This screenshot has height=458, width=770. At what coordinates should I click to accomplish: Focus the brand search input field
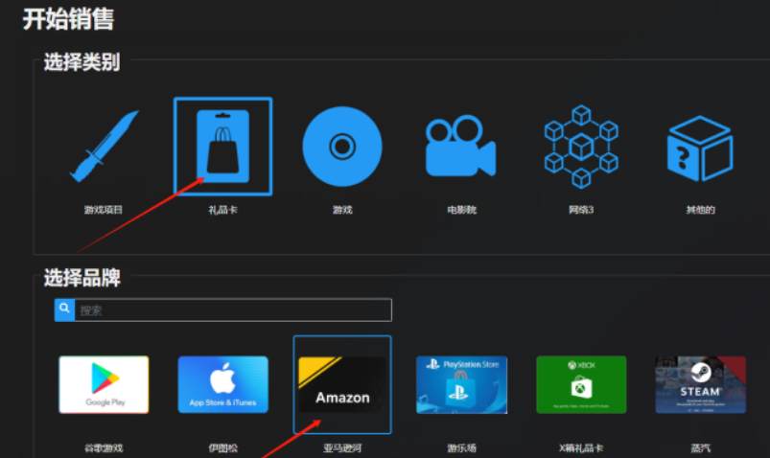(233, 309)
